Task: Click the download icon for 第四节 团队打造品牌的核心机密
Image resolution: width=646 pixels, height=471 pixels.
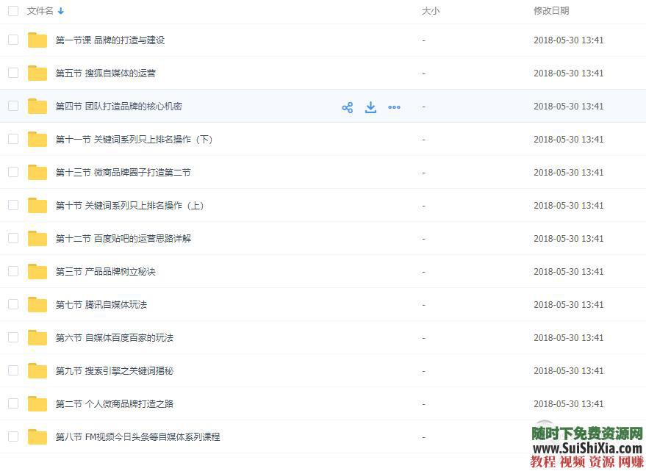Action: coord(370,107)
